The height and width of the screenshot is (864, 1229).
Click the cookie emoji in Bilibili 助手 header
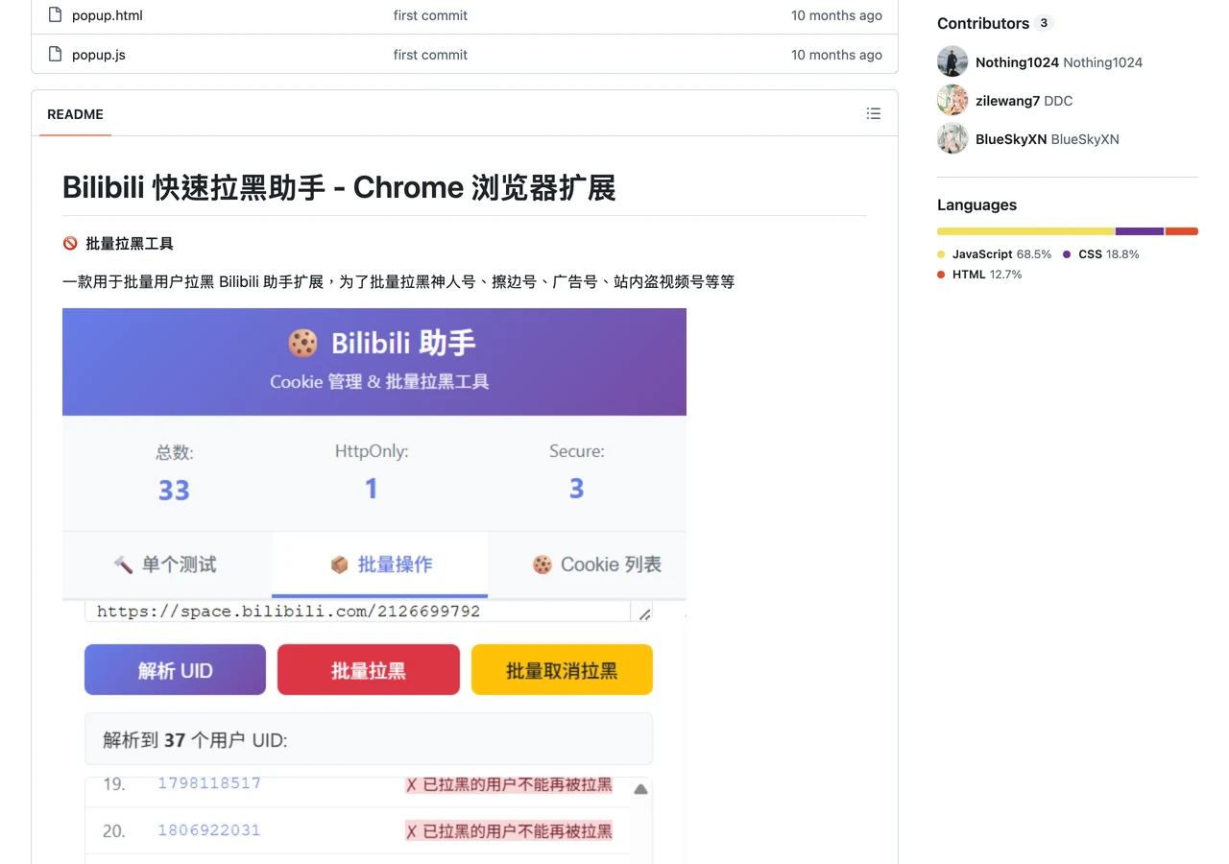click(x=302, y=343)
